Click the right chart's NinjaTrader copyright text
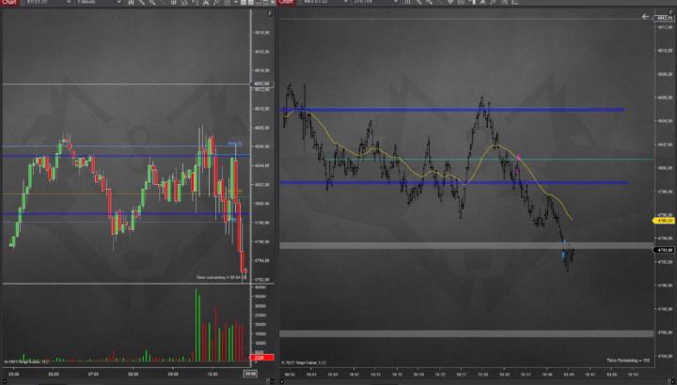Image resolution: width=677 pixels, height=385 pixels. [x=304, y=363]
